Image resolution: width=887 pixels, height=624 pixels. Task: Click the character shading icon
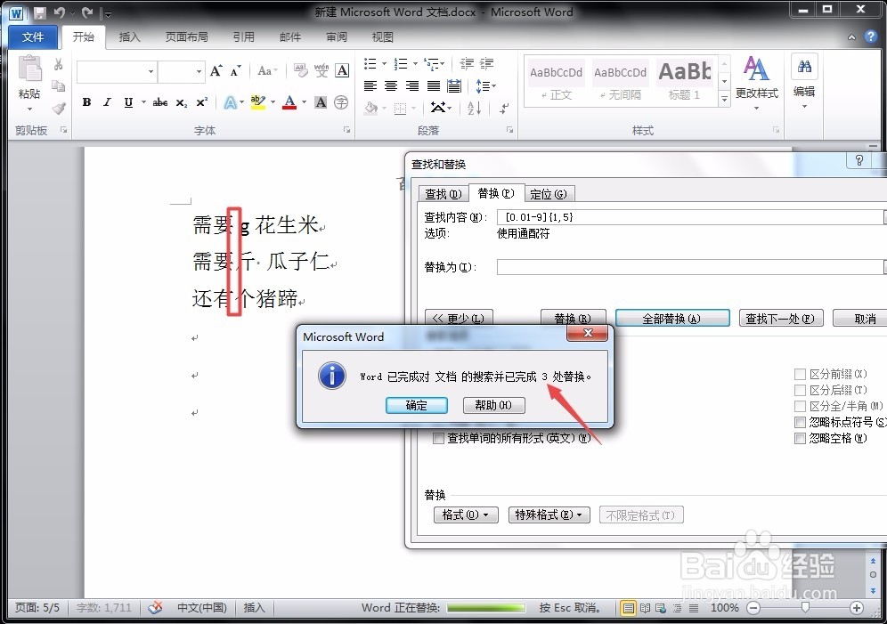pos(321,102)
